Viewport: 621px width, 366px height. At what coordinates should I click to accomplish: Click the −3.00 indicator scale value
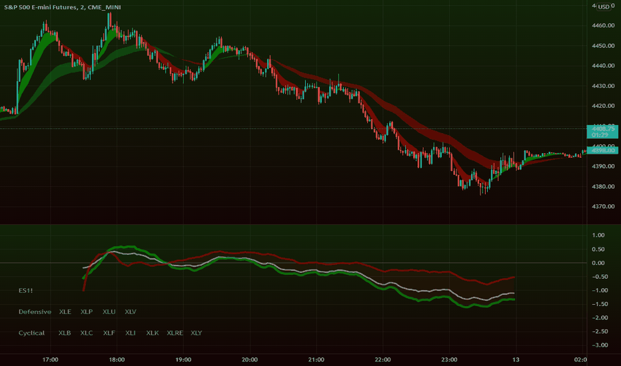(598, 345)
